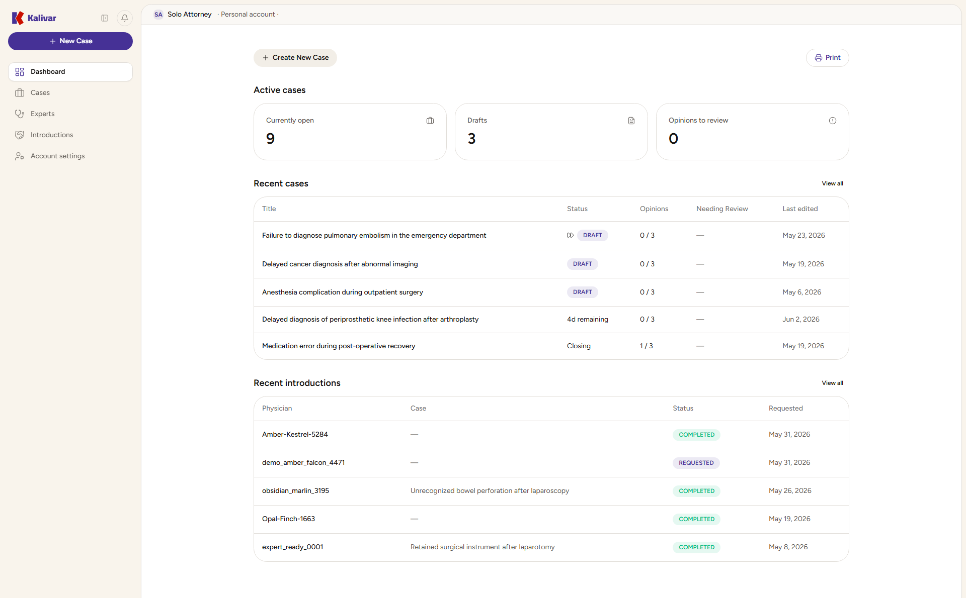Image resolution: width=966 pixels, height=598 pixels.
Task: Click View all beside Recent introductions
Action: (833, 383)
